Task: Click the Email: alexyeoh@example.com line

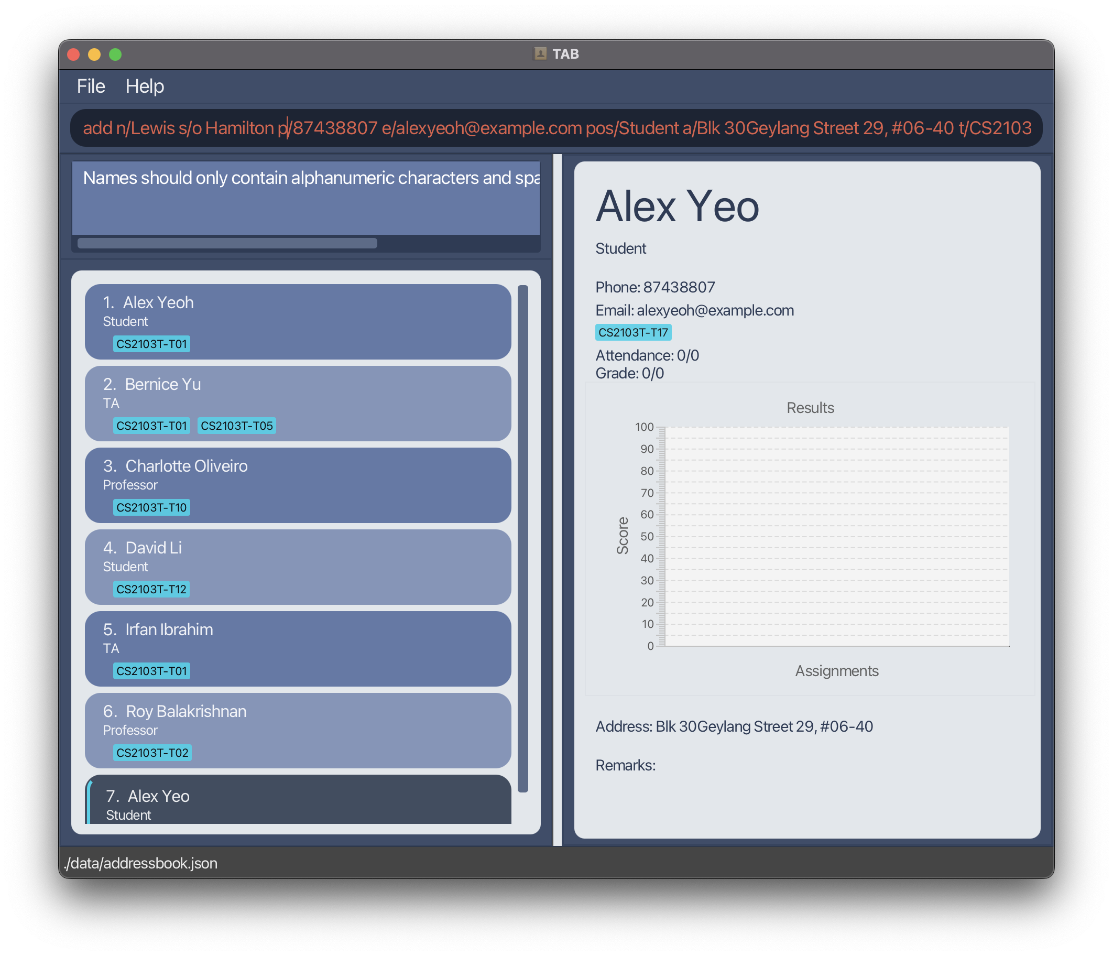Action: pyautogui.click(x=694, y=310)
